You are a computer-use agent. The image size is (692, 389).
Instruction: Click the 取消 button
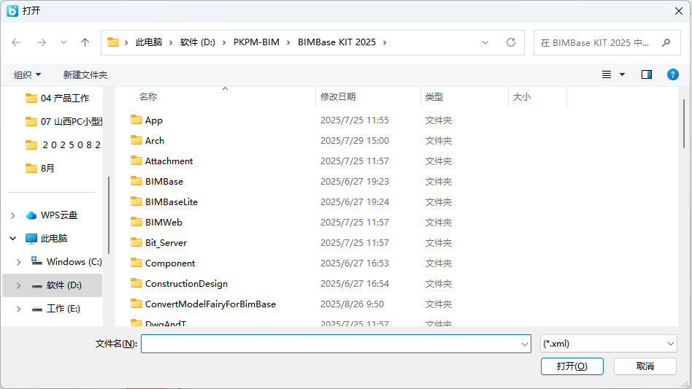tap(645, 366)
